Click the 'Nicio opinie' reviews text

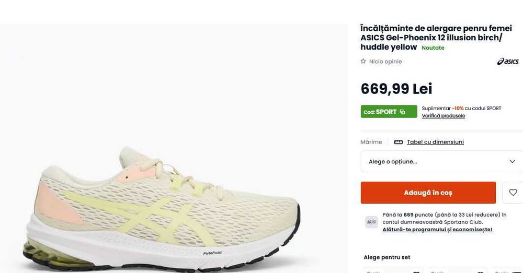click(x=385, y=62)
